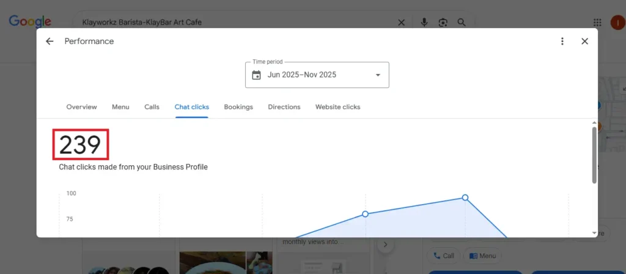Start voice search with microphone icon
This screenshot has width=626, height=274.
[424, 23]
